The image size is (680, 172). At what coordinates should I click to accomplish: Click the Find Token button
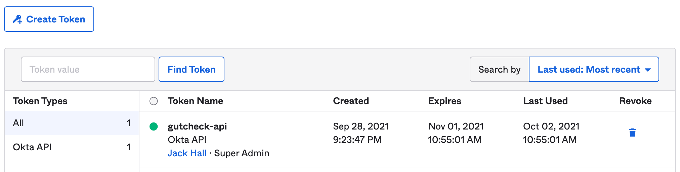click(x=192, y=69)
